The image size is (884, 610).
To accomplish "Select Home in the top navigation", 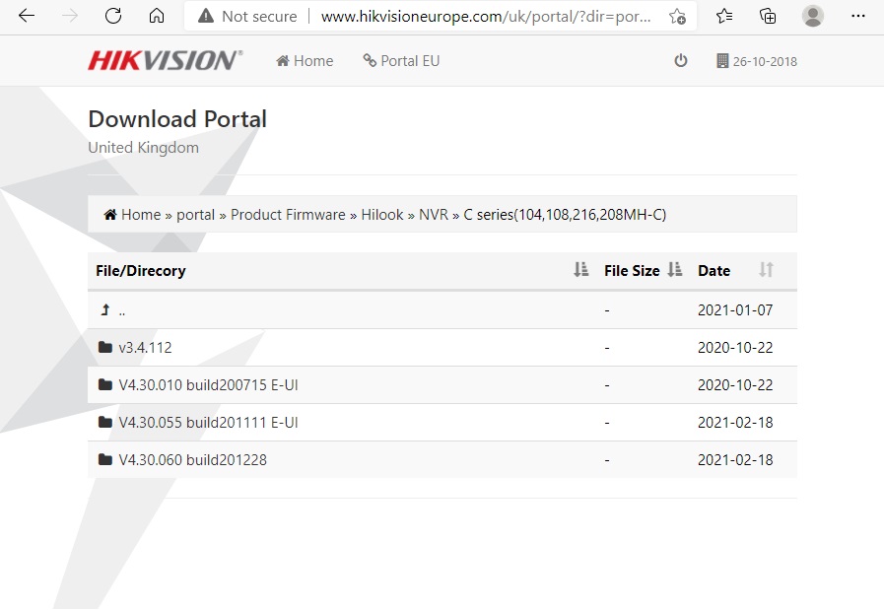I will click(x=305, y=60).
